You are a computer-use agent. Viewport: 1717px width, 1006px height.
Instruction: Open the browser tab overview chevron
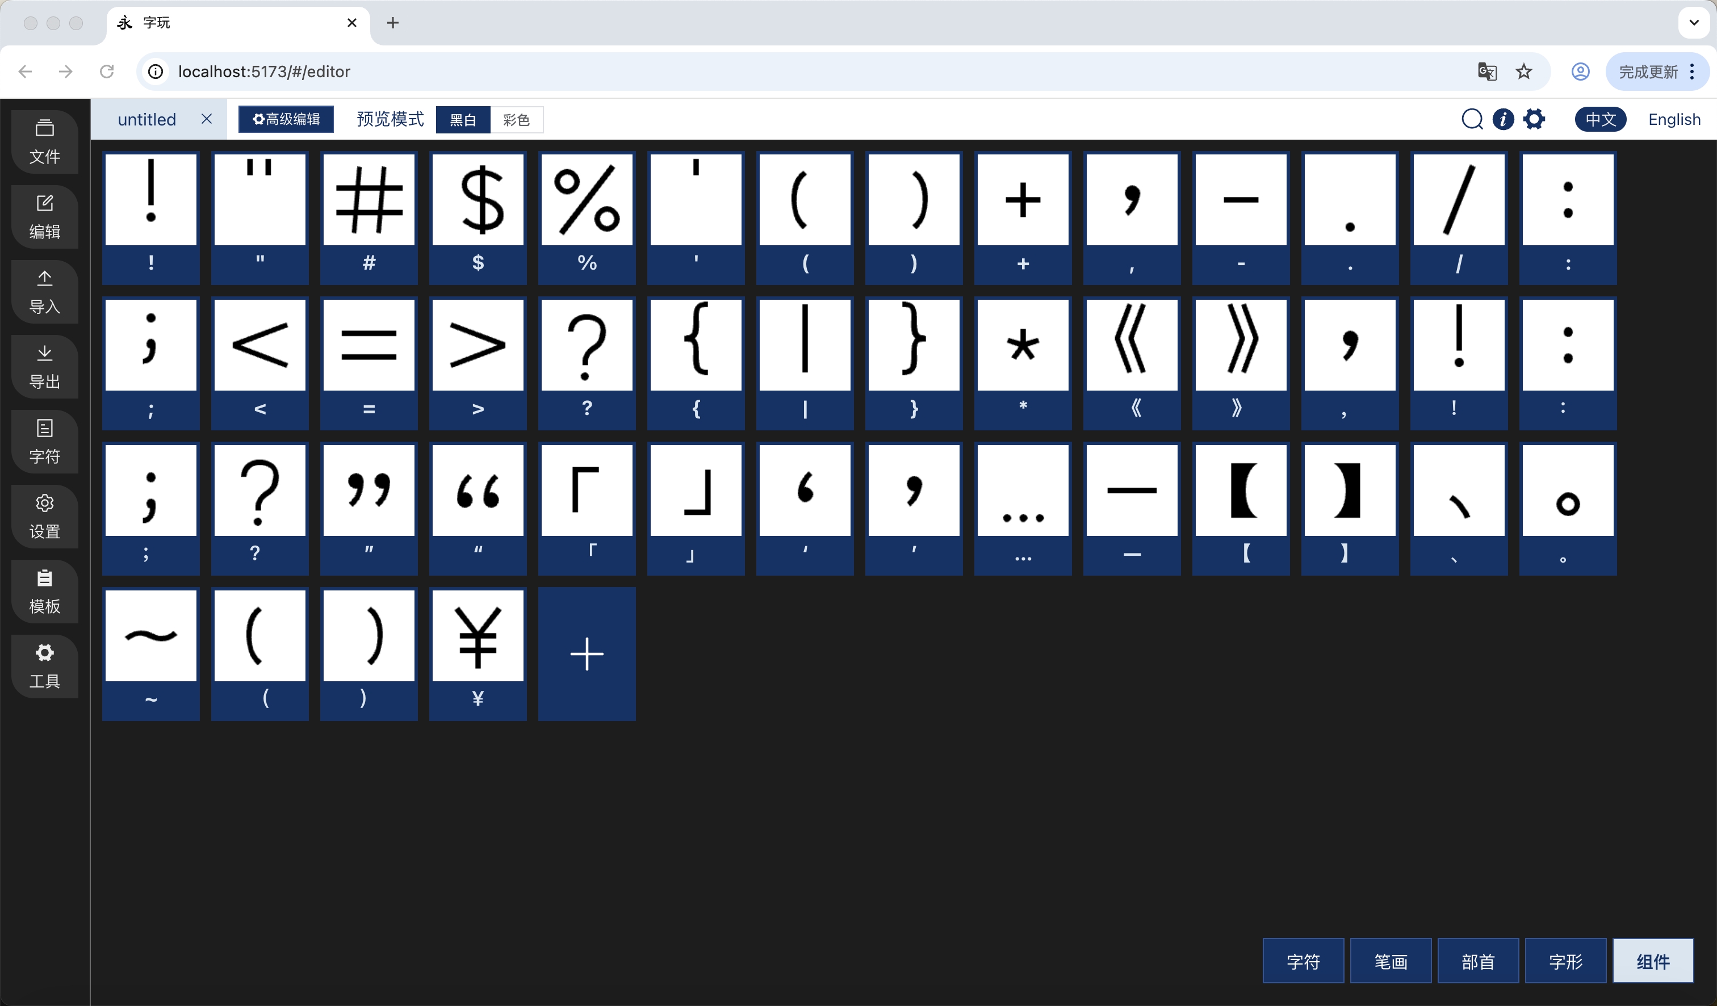coord(1693,23)
